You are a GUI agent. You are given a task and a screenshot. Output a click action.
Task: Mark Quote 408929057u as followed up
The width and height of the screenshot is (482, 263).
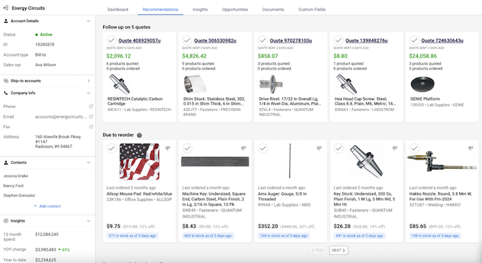tap(112, 40)
